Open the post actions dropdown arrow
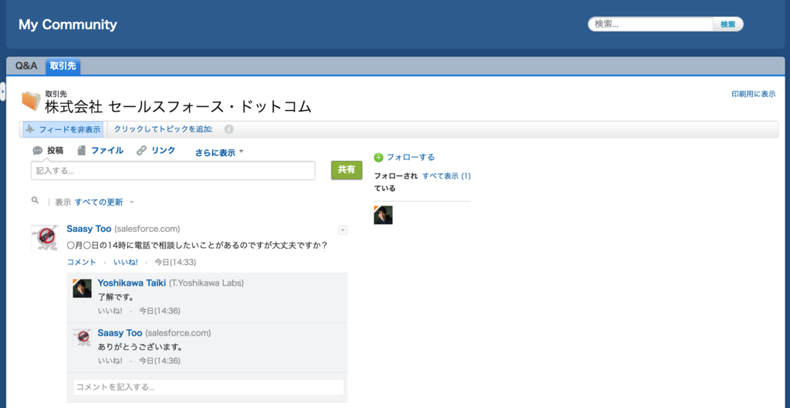 click(343, 230)
